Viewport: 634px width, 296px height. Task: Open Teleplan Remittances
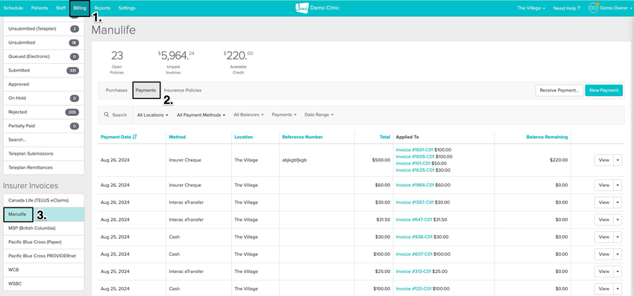click(44, 167)
